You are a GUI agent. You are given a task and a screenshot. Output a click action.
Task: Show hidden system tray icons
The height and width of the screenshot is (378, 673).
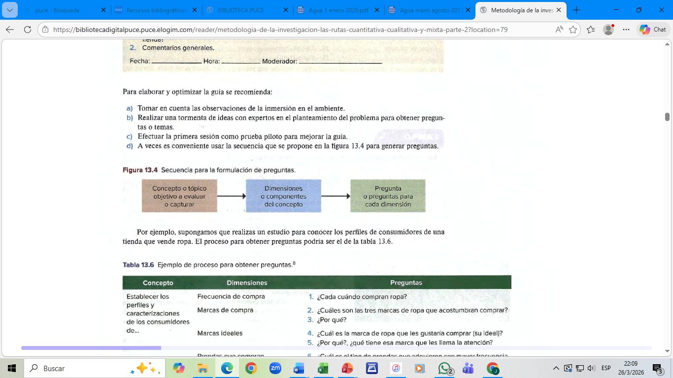coord(556,368)
